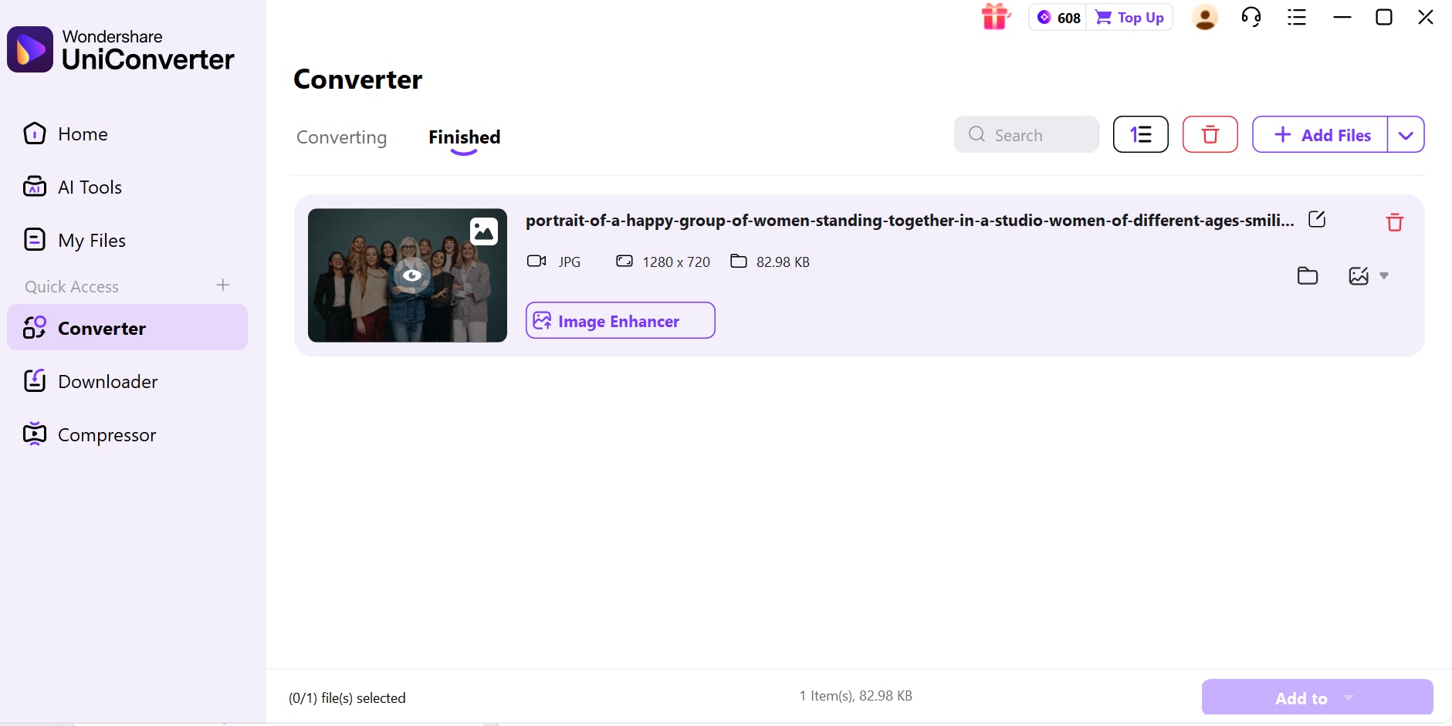Click the Converter page heading
1452x726 pixels.
(358, 79)
